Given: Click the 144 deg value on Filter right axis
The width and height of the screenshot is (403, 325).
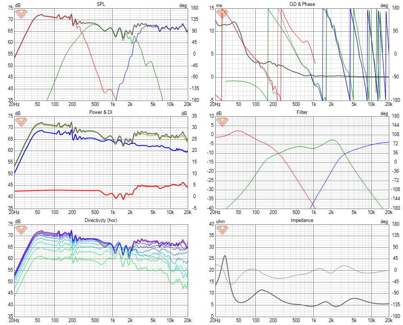Looking at the screenshot, I should pyautogui.click(x=395, y=125).
